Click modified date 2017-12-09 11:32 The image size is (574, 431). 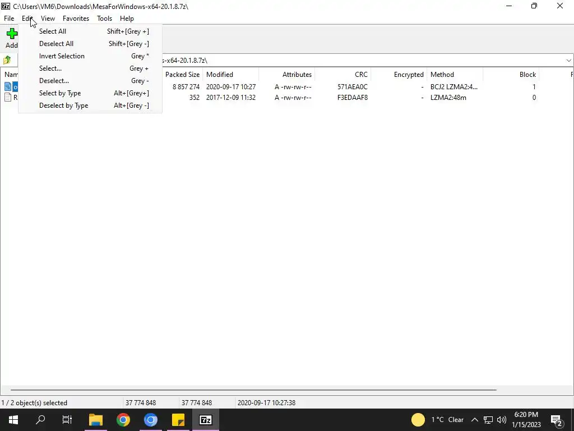(230, 98)
